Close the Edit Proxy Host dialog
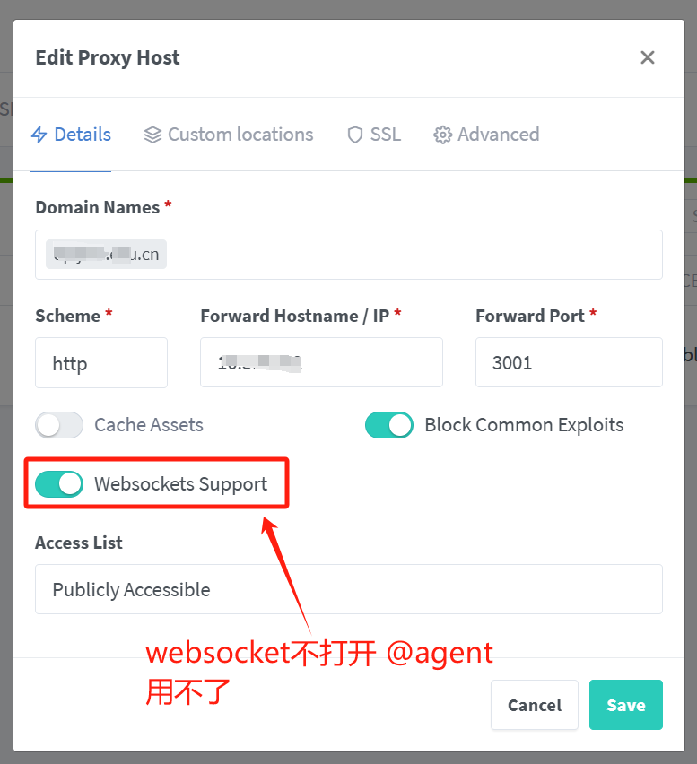 [648, 57]
